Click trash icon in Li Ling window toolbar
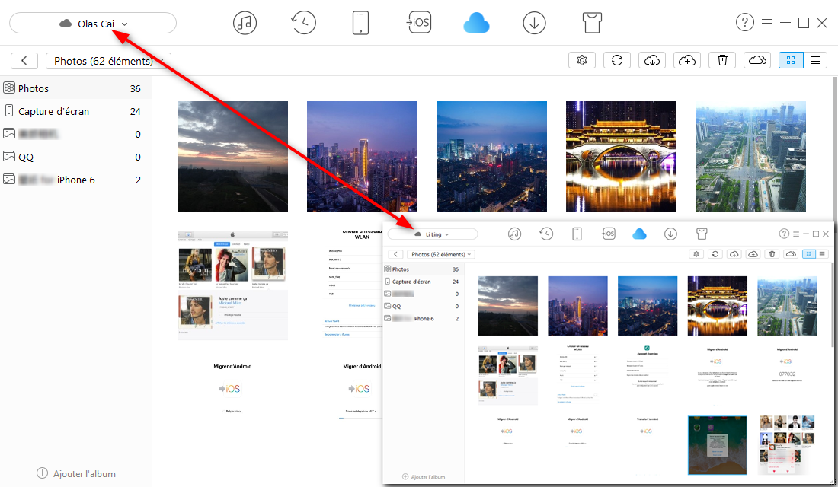Screen dimensions: 838x487 [x=772, y=254]
